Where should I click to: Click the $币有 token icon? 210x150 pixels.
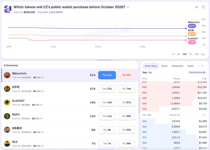click(7, 89)
